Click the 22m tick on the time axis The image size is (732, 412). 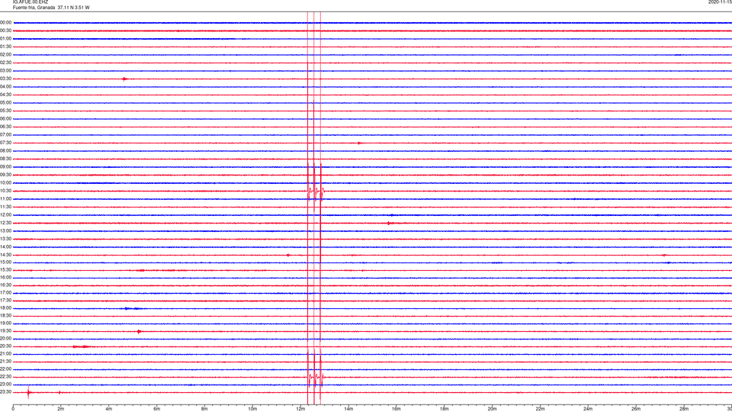[540, 409]
